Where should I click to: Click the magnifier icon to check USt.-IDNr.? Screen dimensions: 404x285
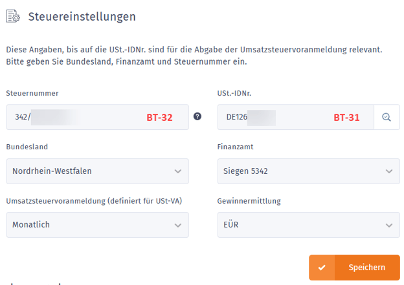click(387, 118)
